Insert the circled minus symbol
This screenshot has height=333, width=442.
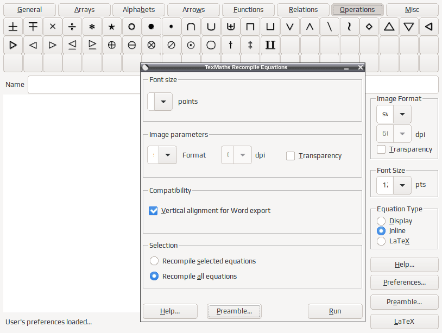pyautogui.click(x=131, y=45)
